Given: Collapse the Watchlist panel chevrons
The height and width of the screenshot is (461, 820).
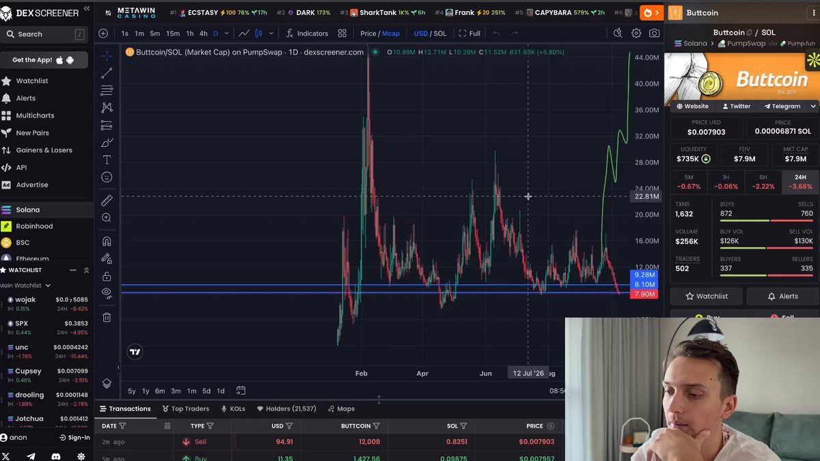Looking at the screenshot, I should pyautogui.click(x=86, y=270).
